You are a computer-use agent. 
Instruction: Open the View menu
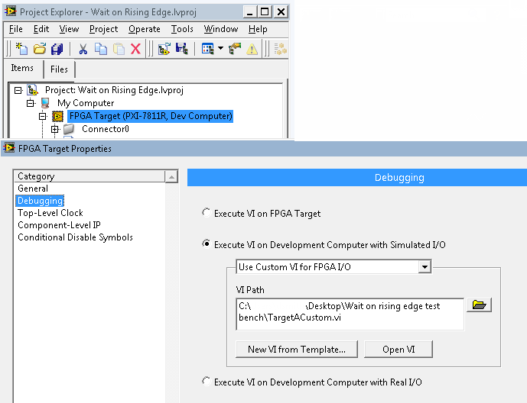(69, 29)
